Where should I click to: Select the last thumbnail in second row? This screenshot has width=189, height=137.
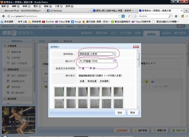[x=118, y=103]
